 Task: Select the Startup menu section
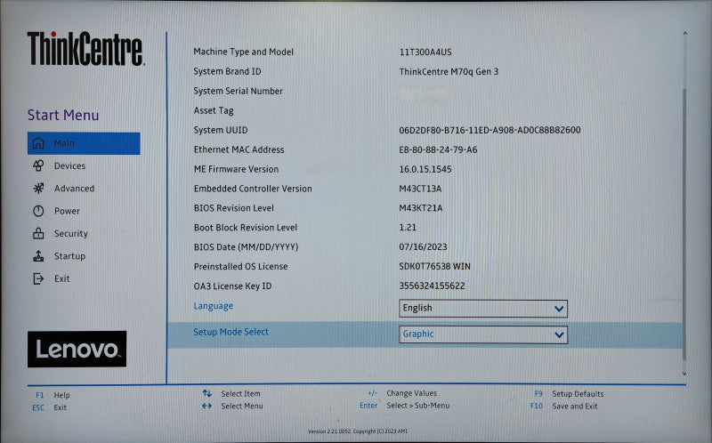click(x=69, y=256)
